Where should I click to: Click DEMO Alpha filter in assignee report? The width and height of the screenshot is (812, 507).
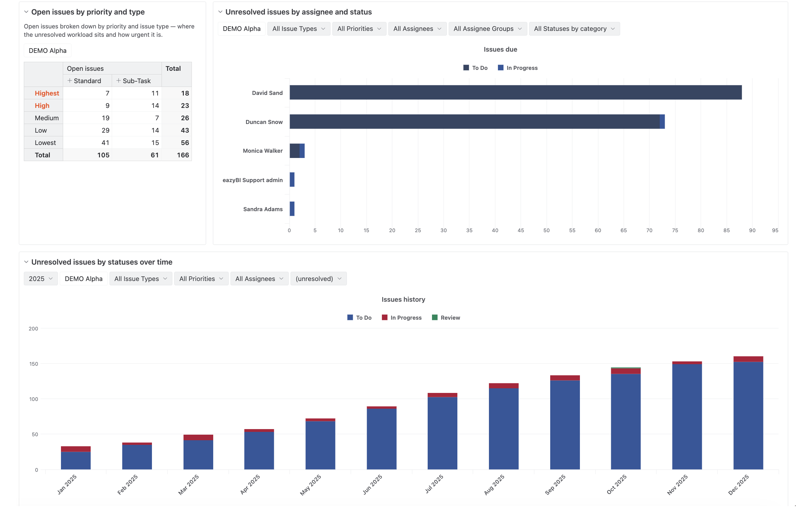[x=242, y=28]
